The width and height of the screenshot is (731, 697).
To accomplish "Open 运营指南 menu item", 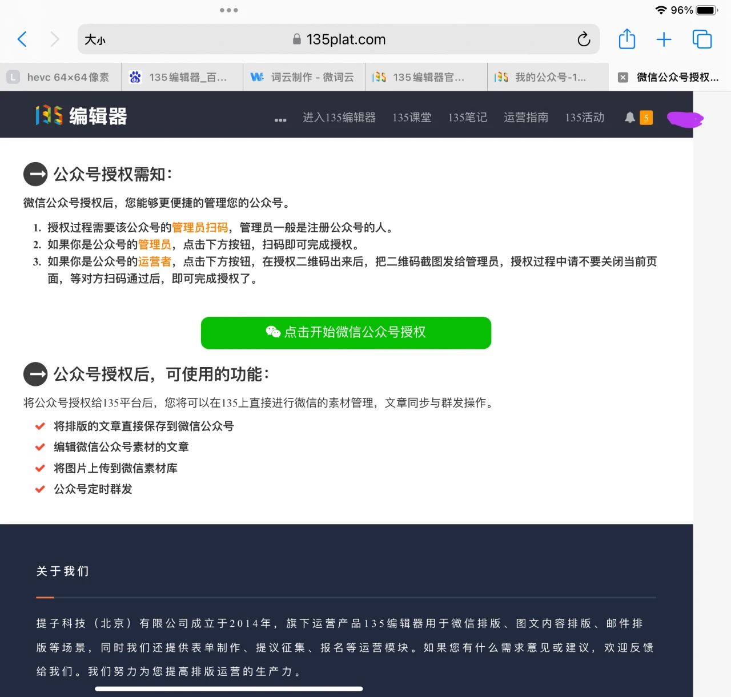I will click(526, 118).
